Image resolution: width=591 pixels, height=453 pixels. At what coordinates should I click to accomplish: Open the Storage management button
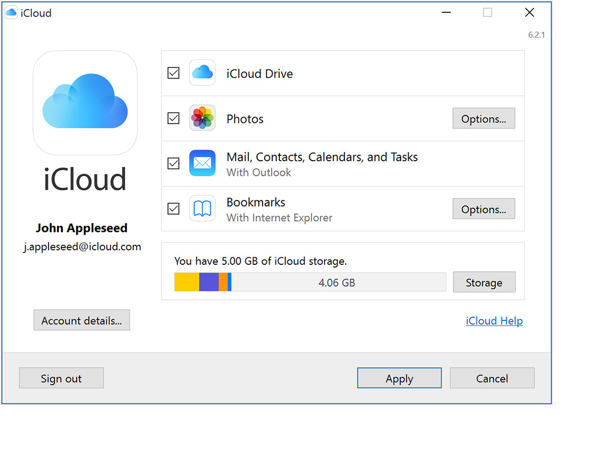click(484, 282)
